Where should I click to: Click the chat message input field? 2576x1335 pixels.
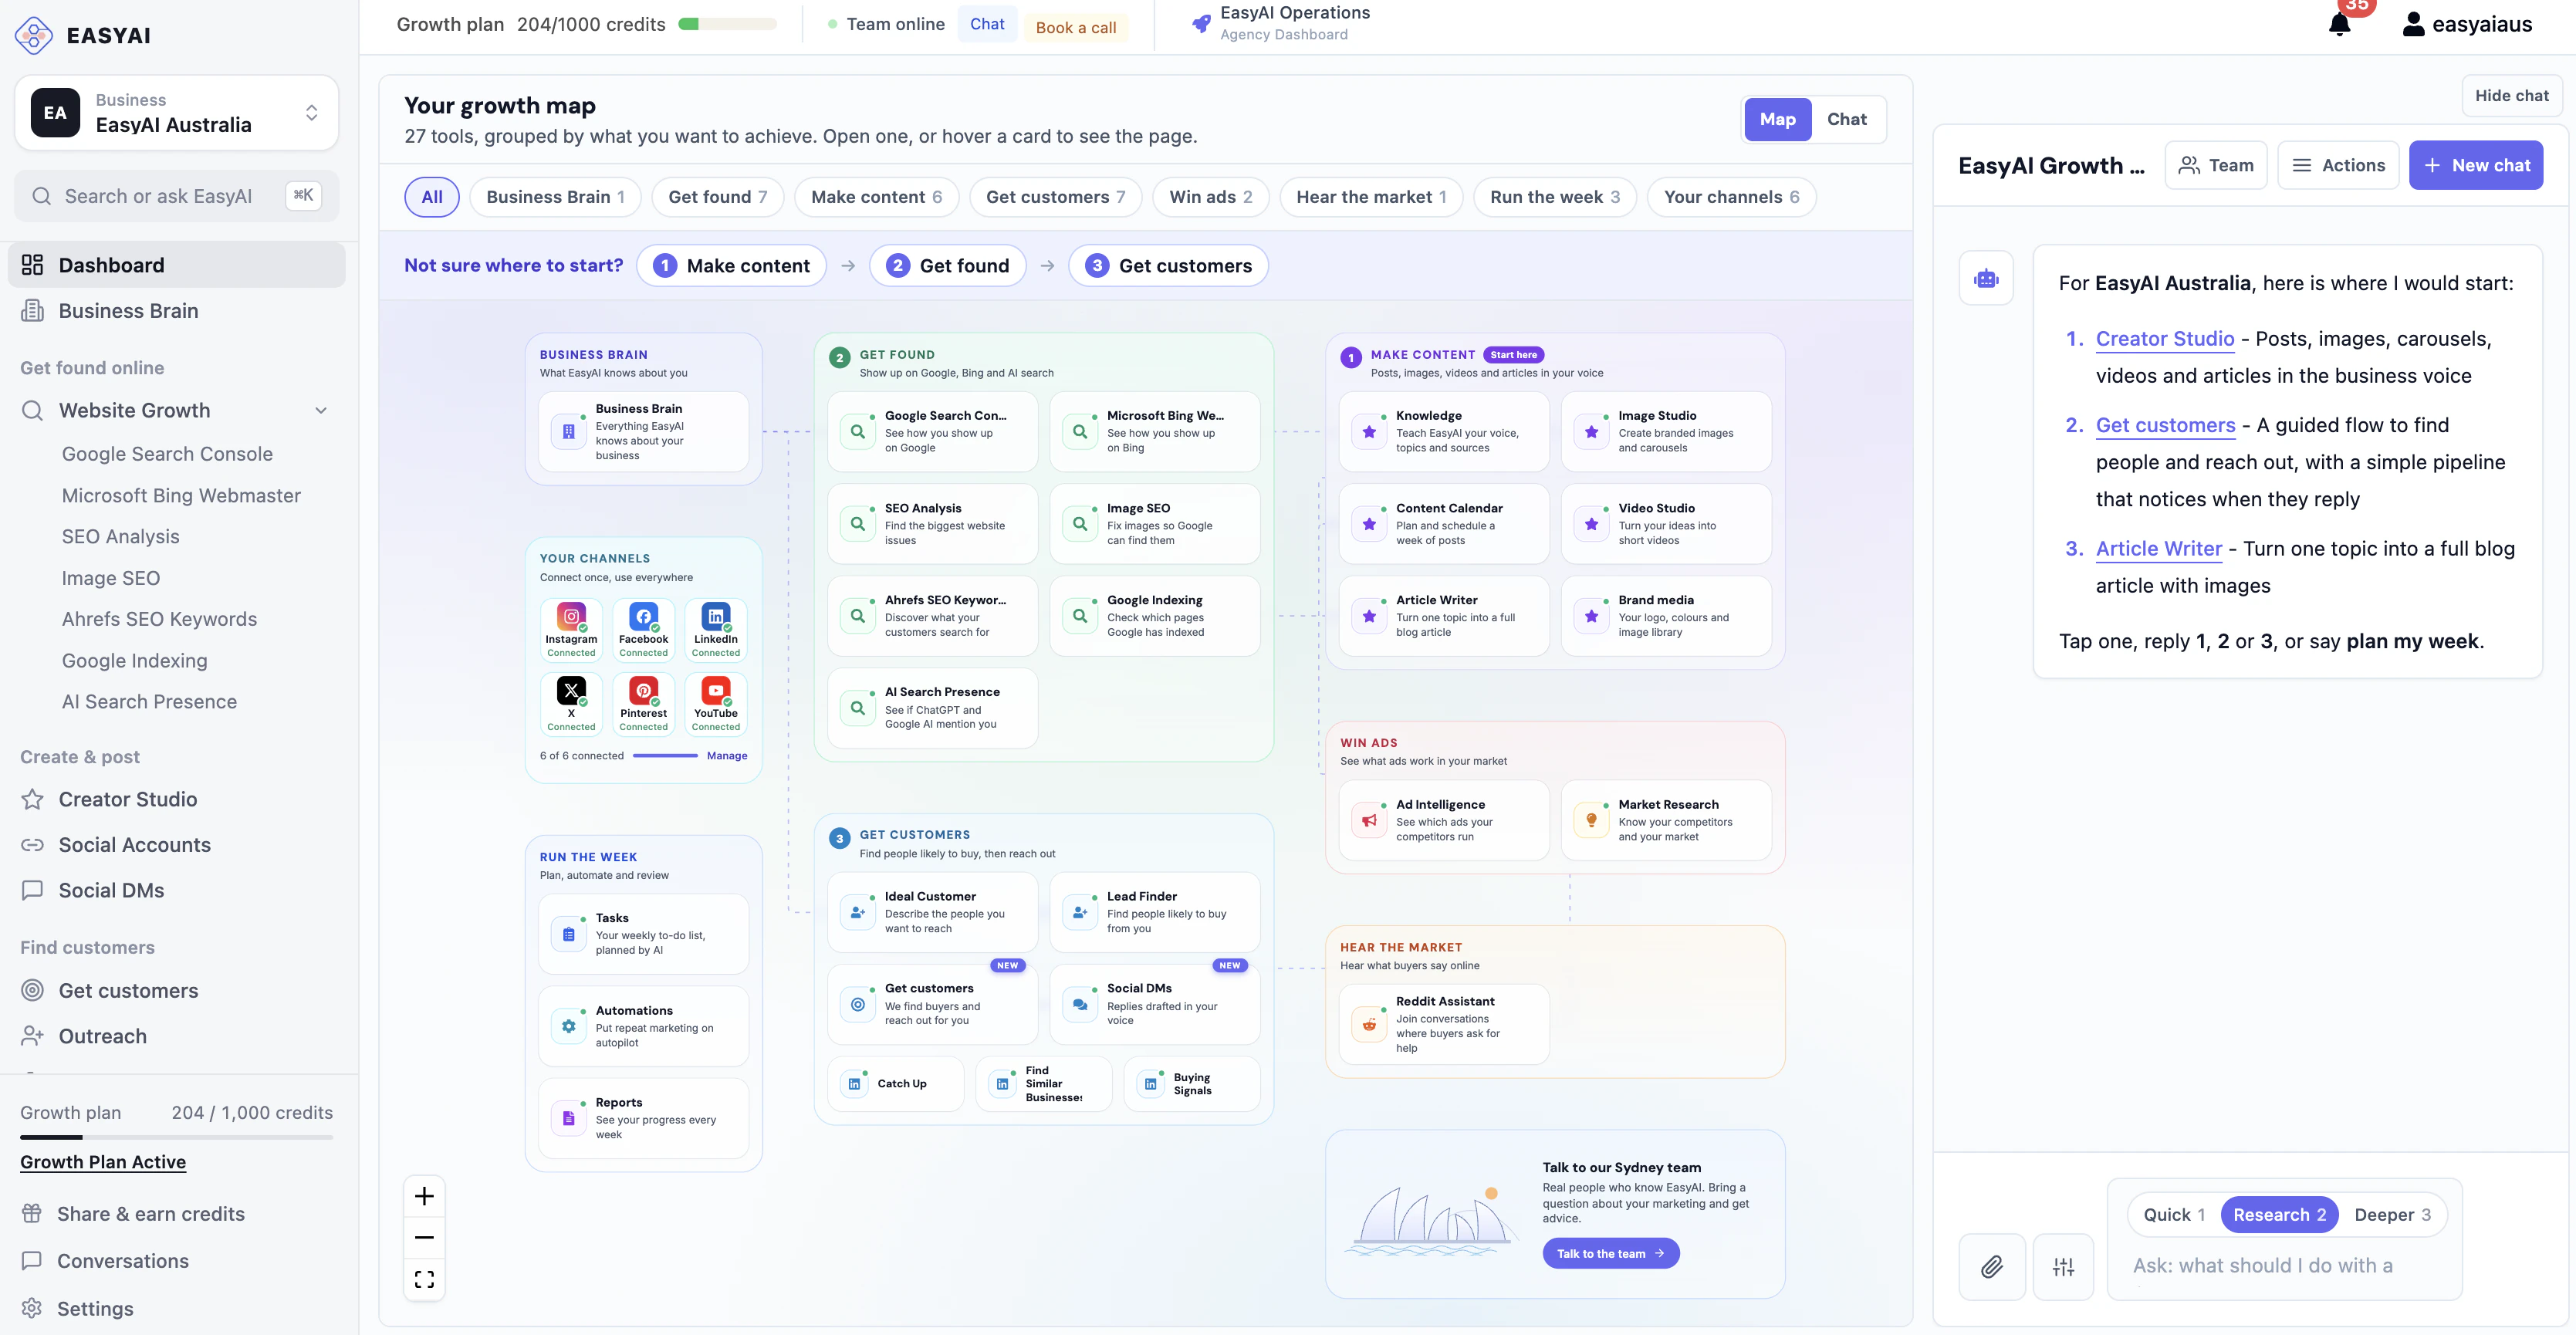coord(2283,1266)
